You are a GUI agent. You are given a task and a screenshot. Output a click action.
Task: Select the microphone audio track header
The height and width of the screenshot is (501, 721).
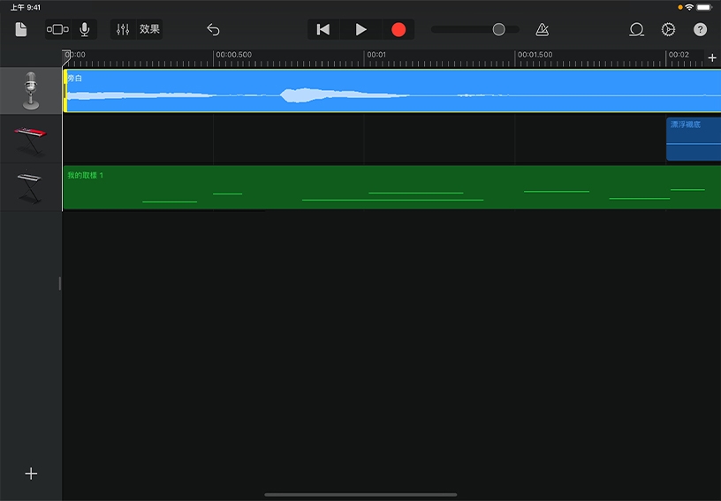(x=31, y=91)
